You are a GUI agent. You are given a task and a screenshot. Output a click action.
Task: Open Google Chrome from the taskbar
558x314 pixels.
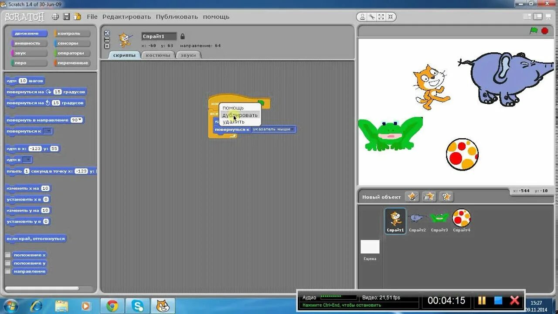tap(112, 306)
